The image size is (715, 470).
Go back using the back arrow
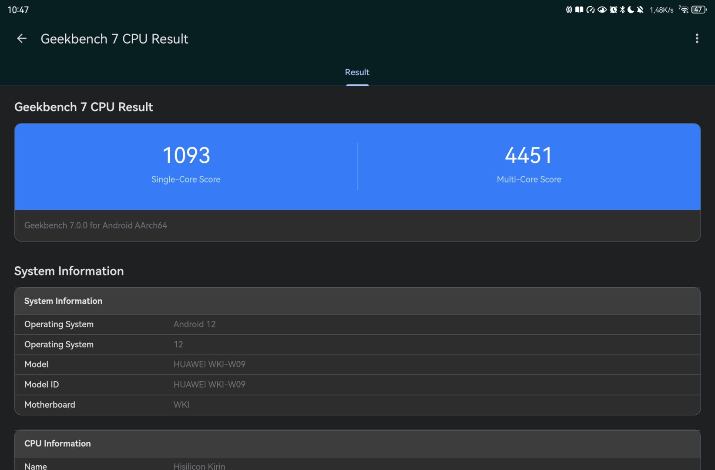coord(22,39)
